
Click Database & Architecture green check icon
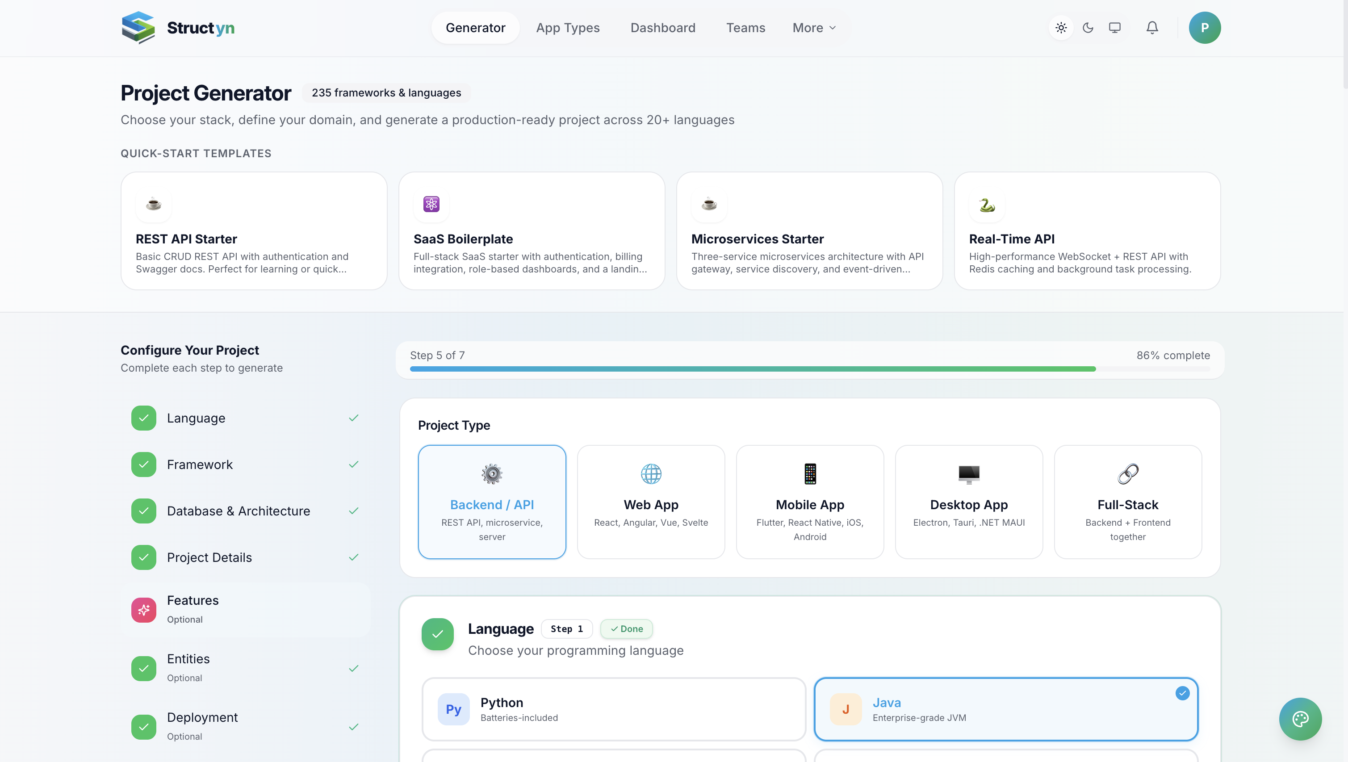coord(144,511)
